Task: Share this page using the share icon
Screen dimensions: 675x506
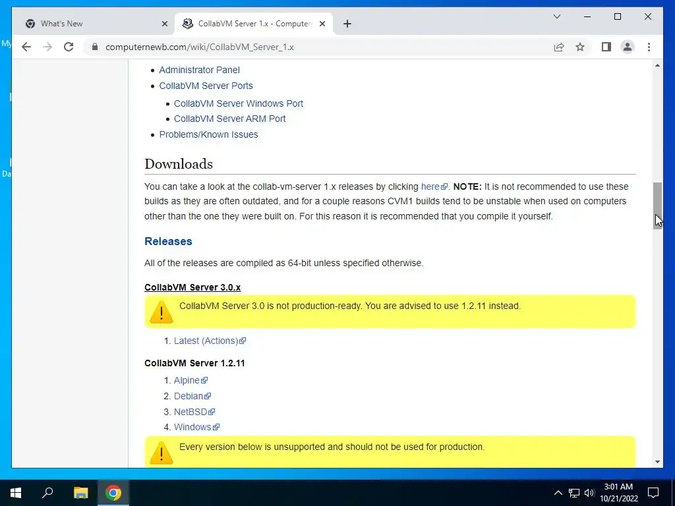Action: click(559, 47)
